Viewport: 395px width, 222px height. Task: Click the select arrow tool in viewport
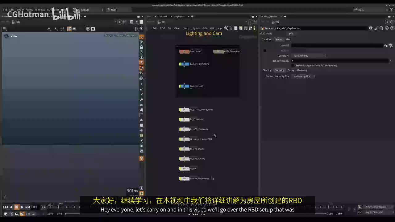pos(49,29)
